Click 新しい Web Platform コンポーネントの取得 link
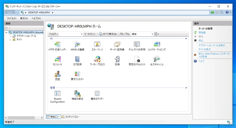236x128 pixels. [214, 55]
